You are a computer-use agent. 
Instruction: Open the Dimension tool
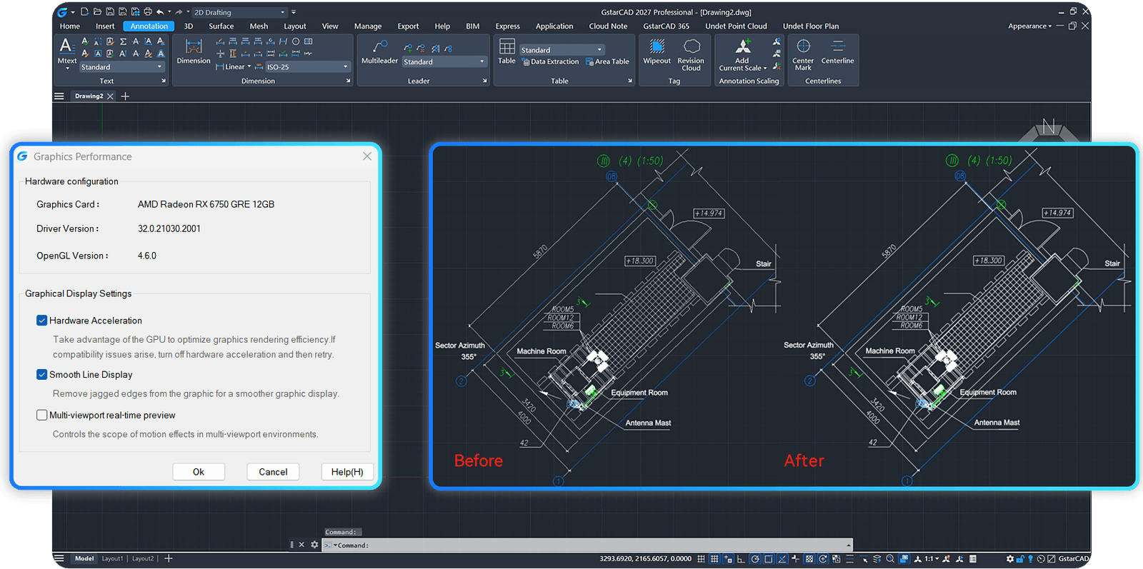[194, 52]
